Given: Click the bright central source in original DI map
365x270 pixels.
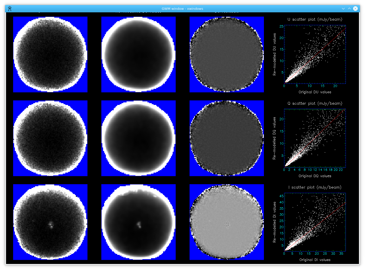Looking at the screenshot, I should pyautogui.click(x=51, y=224).
